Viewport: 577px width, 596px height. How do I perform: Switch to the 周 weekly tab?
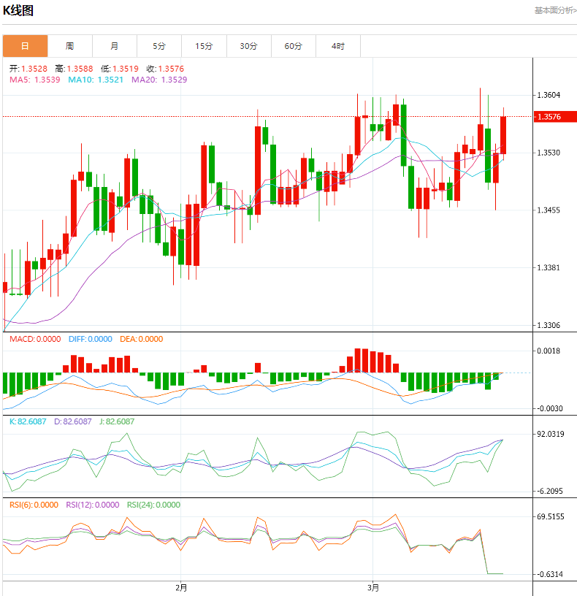[69, 46]
